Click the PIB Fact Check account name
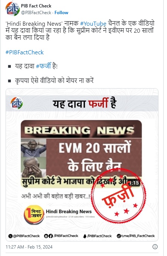 tap(36, 6)
